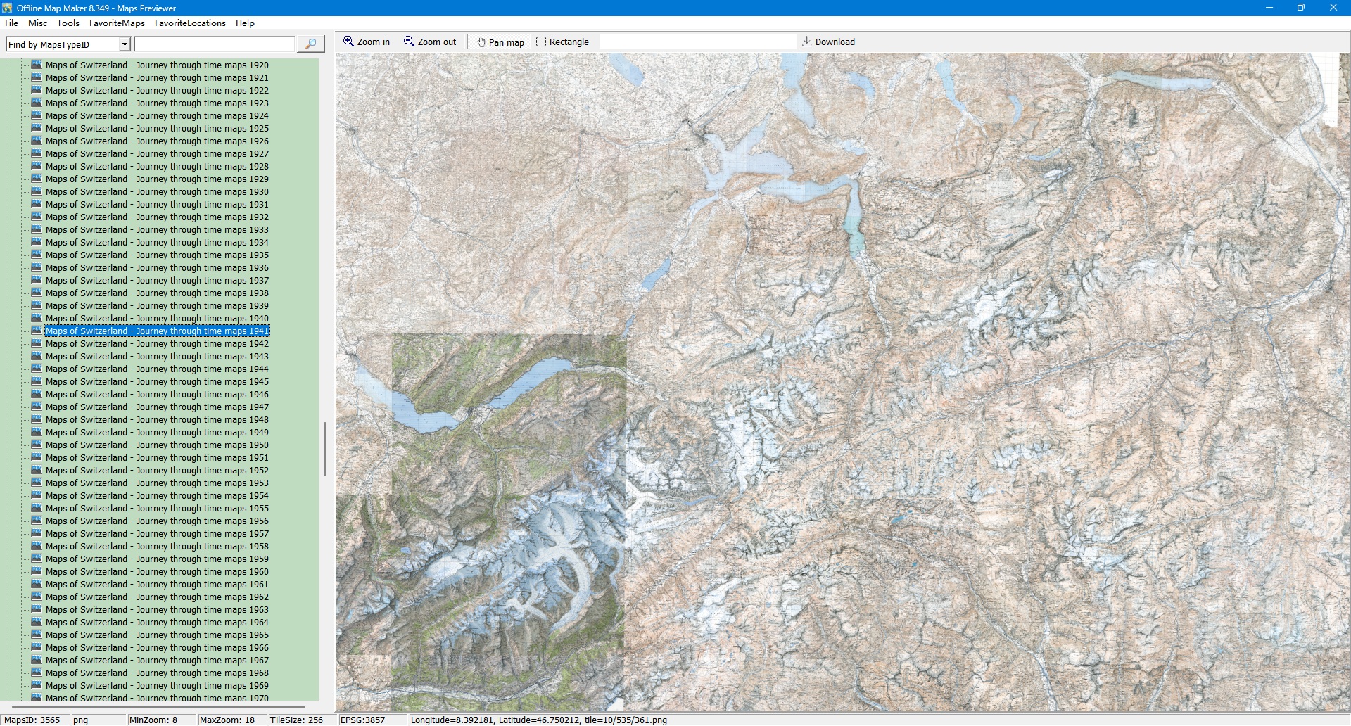
Task: Click the magnifier search icon button
Action: pyautogui.click(x=310, y=44)
